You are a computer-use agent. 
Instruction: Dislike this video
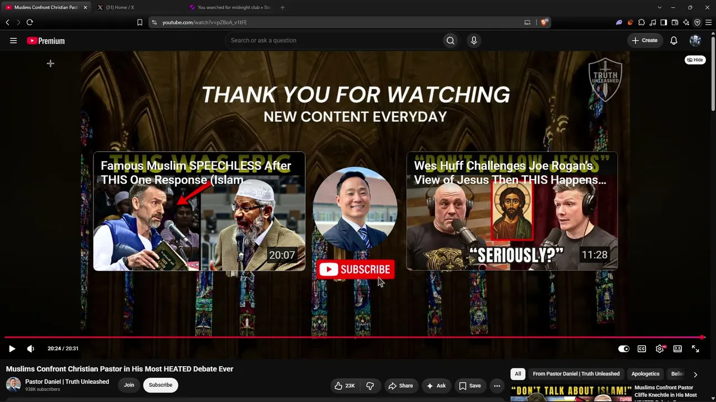click(x=370, y=385)
